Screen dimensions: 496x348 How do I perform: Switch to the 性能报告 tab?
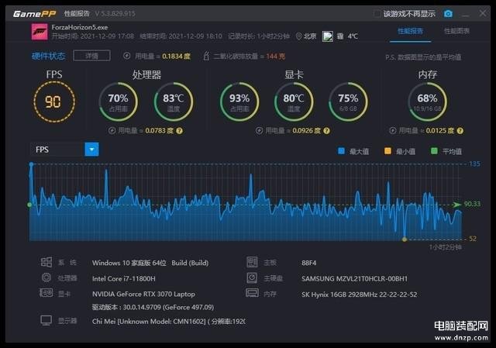coord(410,31)
